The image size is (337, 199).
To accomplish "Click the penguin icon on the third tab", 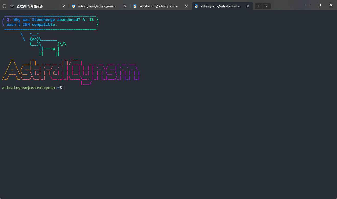I will (x=135, y=6).
